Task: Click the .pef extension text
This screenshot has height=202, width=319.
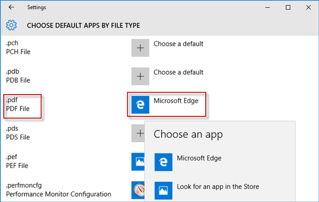Action: coord(11,157)
